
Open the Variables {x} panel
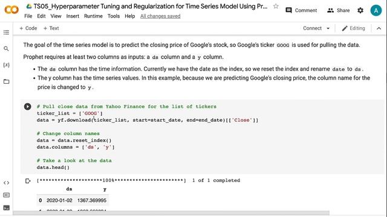[x=7, y=65]
